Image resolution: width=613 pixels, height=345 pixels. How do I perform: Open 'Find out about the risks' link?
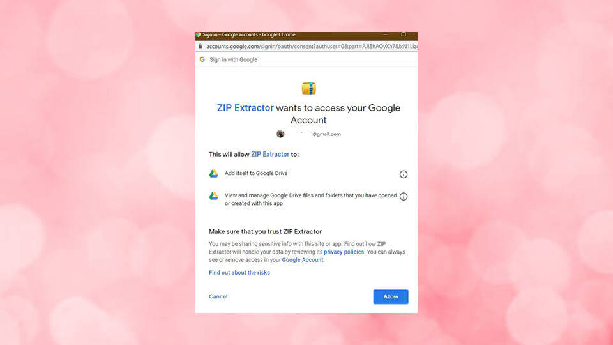[x=239, y=273]
